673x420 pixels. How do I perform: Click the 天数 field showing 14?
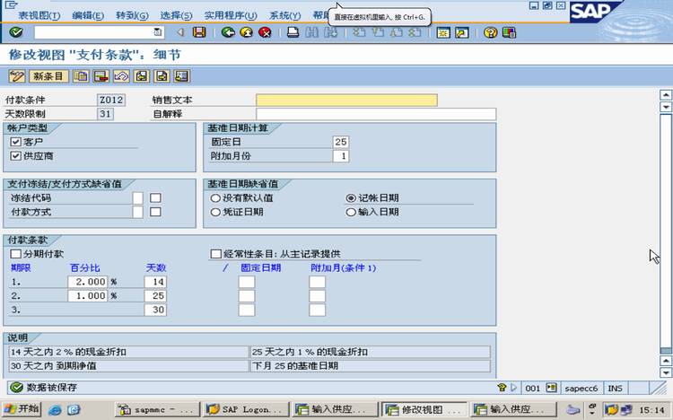(x=155, y=282)
